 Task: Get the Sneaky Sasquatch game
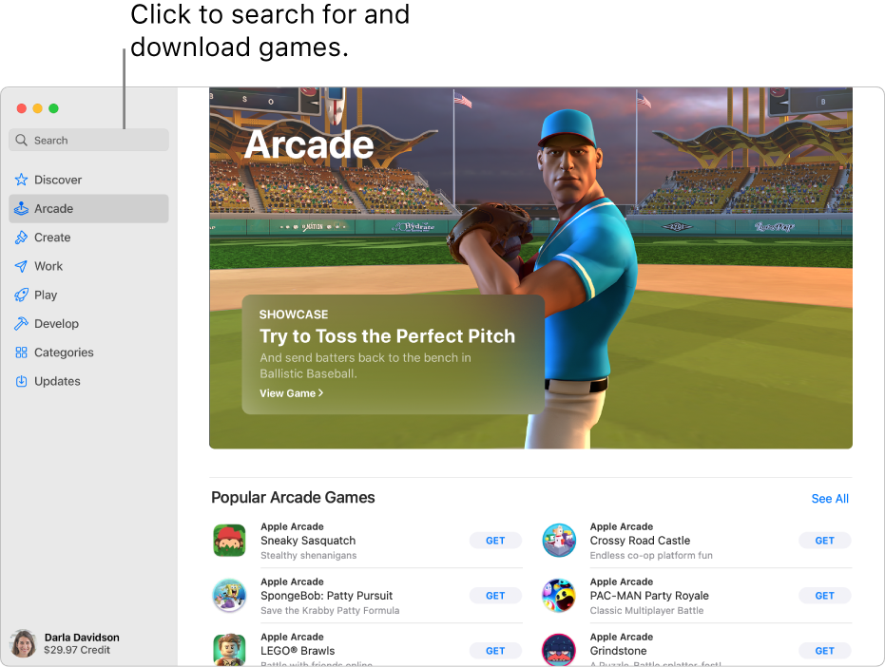[495, 541]
